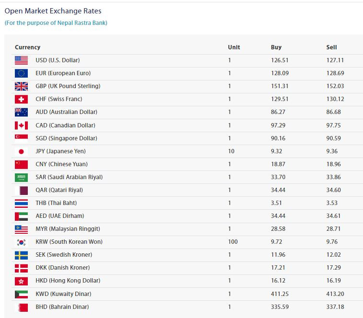
Task: Click the European Union flag icon
Action: click(21, 73)
